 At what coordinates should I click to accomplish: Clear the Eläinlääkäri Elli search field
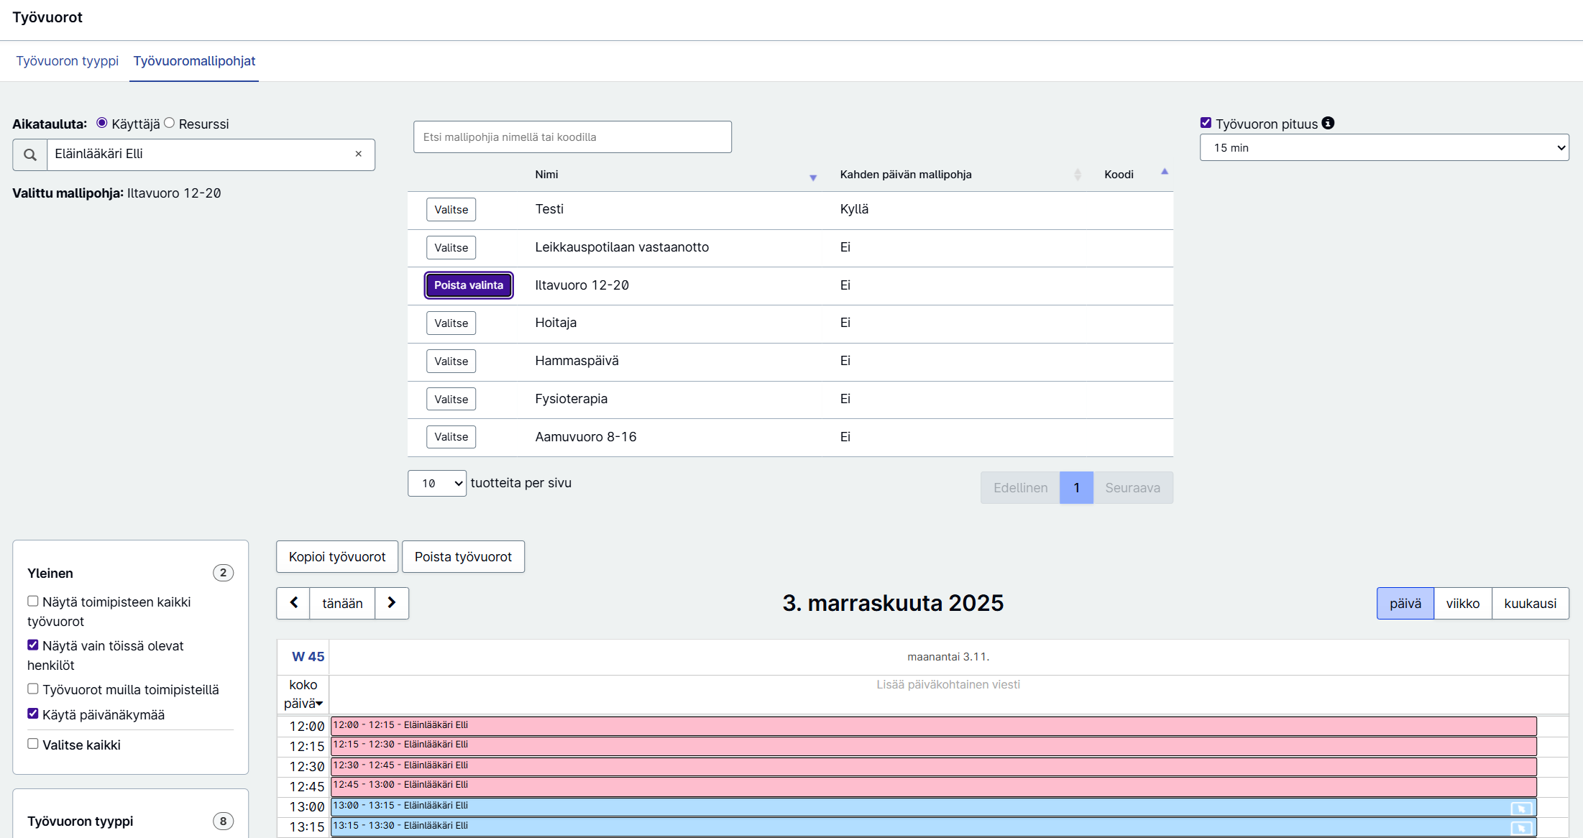tap(358, 154)
